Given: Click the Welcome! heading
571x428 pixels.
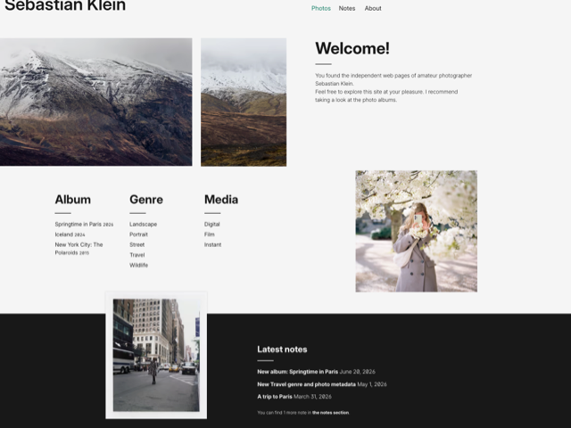Looking at the screenshot, I should pyautogui.click(x=352, y=48).
